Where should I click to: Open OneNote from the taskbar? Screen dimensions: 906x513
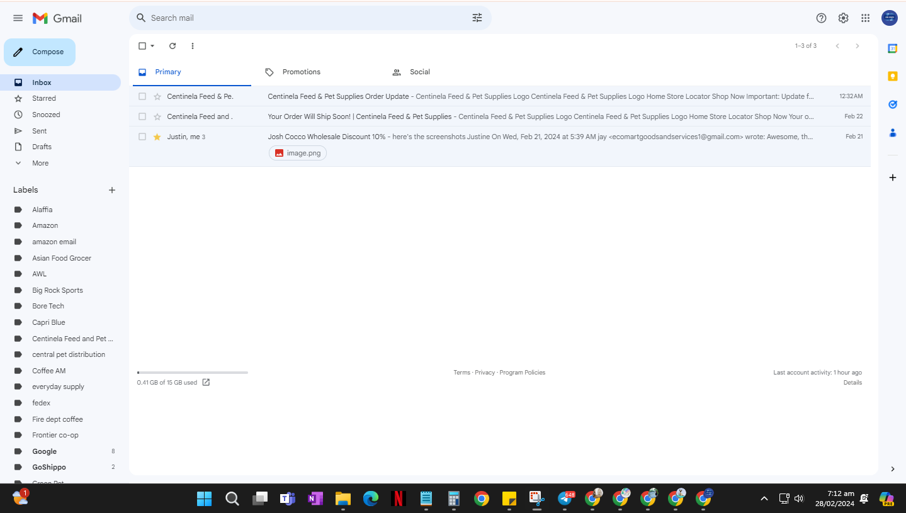coord(315,499)
